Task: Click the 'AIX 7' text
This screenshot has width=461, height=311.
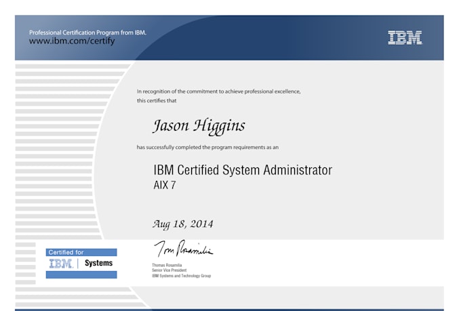Action: pyautogui.click(x=165, y=185)
